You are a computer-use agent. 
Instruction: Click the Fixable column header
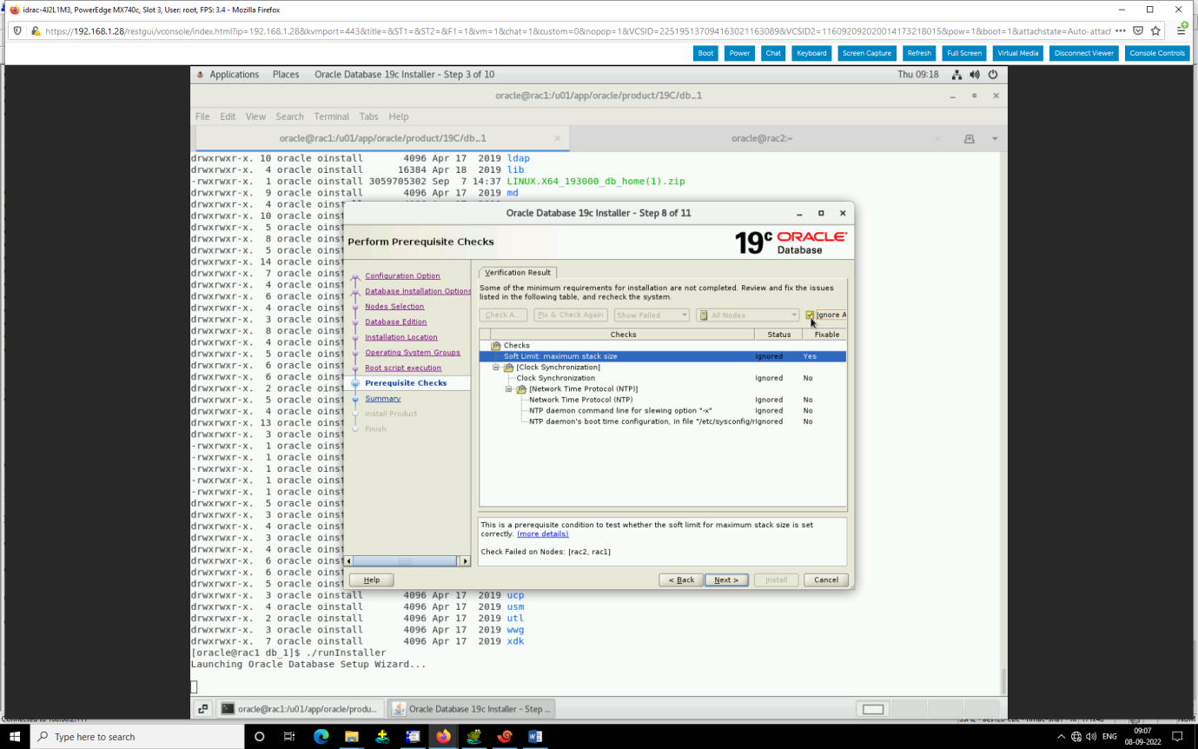tap(826, 334)
